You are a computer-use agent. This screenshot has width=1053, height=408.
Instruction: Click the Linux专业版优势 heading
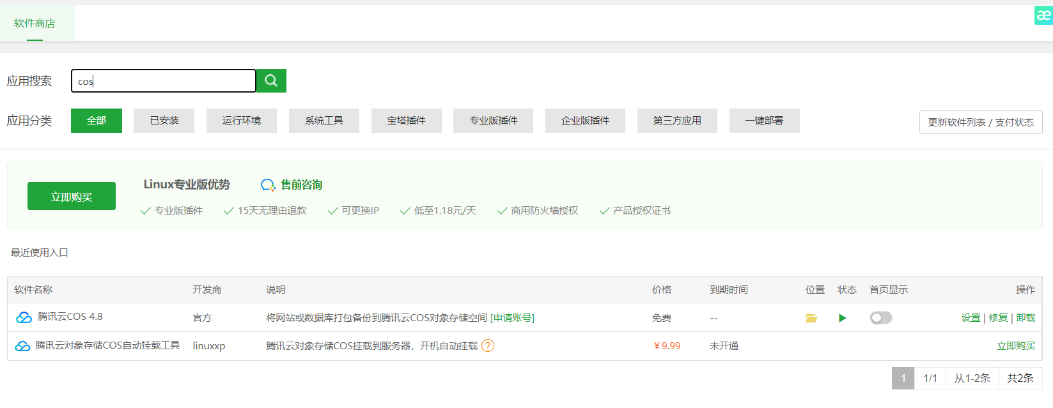pos(187,185)
